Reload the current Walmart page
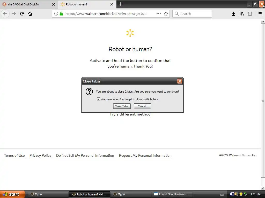This screenshot has width=265, height=198. (22, 14)
